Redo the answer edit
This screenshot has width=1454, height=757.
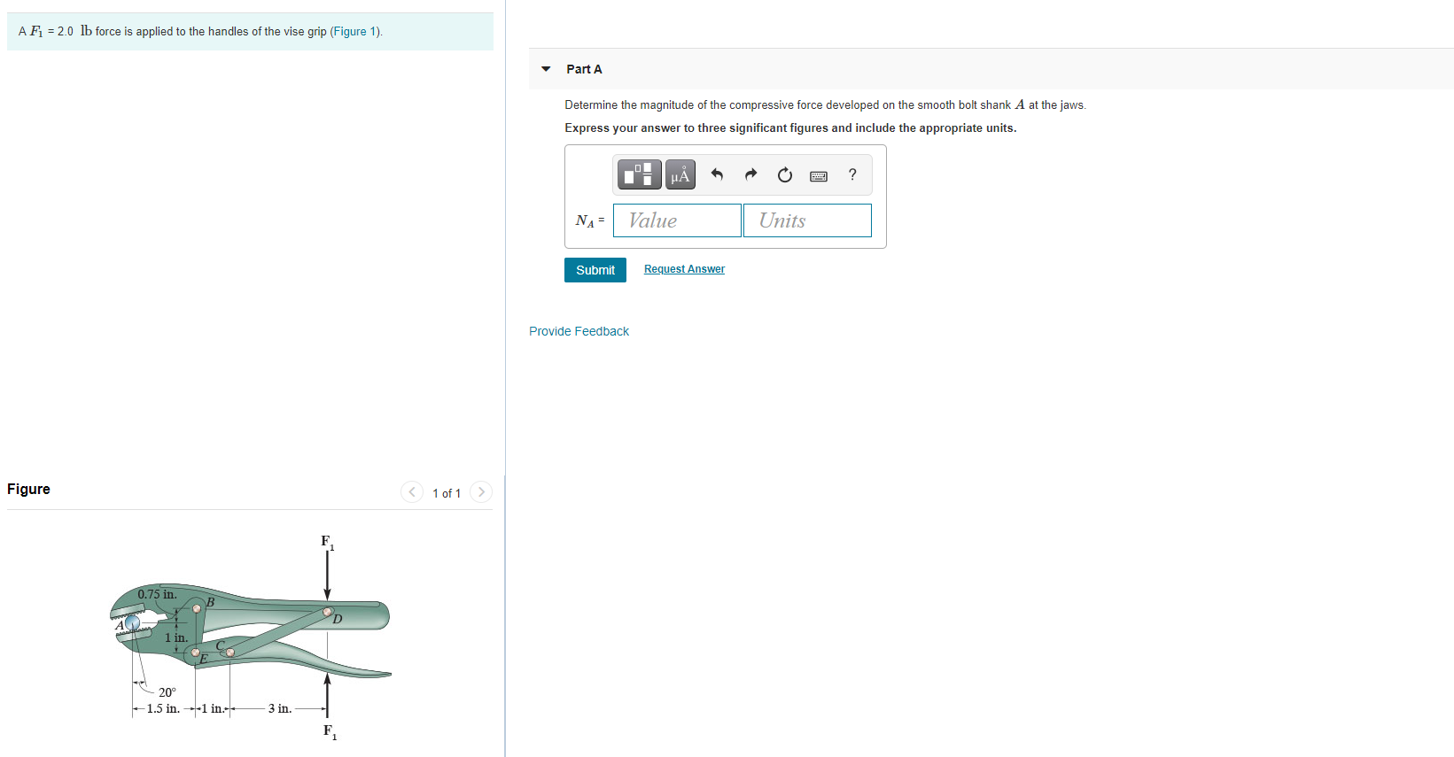(x=750, y=174)
